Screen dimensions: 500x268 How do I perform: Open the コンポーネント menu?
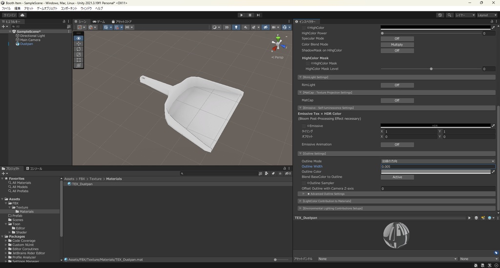click(69, 9)
